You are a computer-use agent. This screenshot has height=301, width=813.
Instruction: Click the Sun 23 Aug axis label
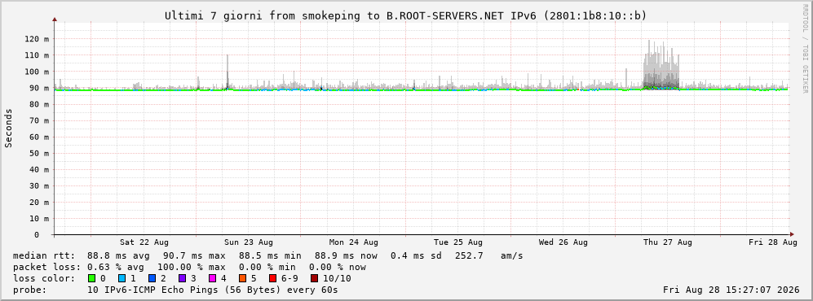(x=249, y=242)
